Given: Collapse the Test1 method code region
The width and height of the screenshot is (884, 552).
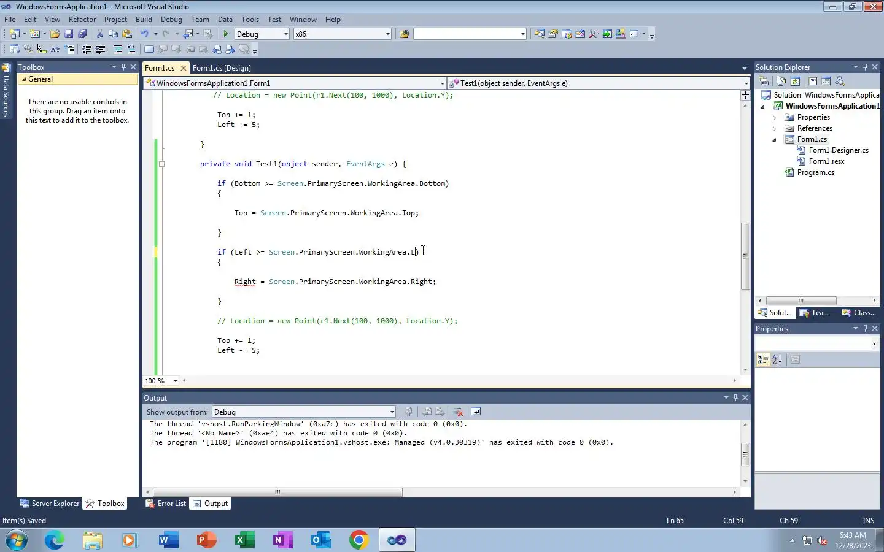Looking at the screenshot, I should [161, 164].
